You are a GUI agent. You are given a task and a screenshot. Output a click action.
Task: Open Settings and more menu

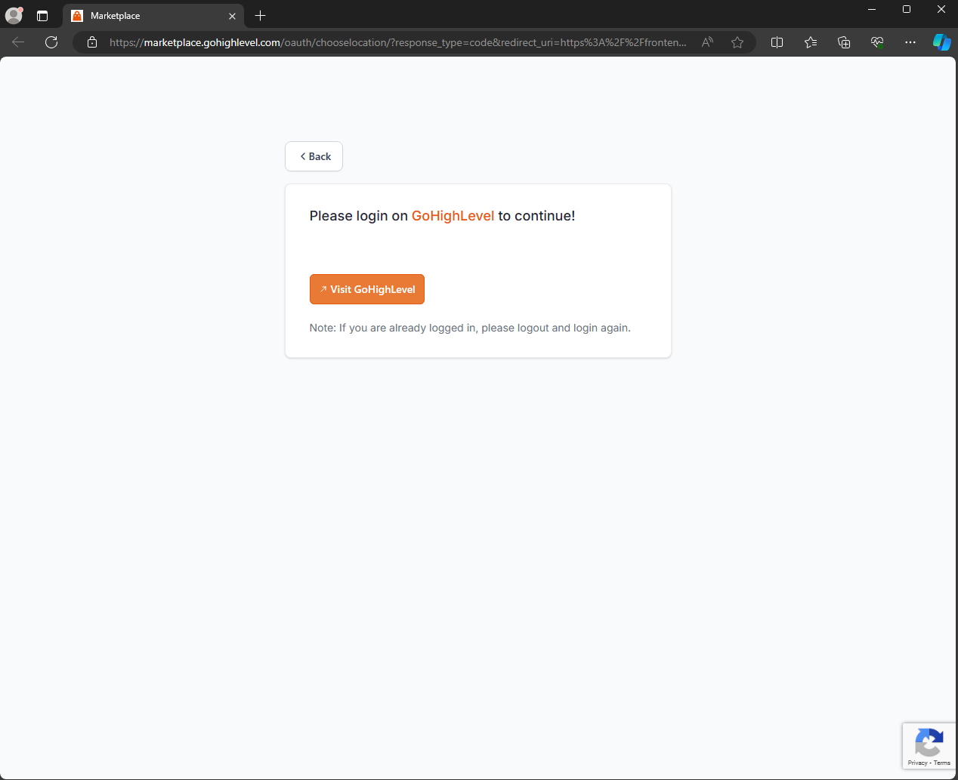pos(910,42)
